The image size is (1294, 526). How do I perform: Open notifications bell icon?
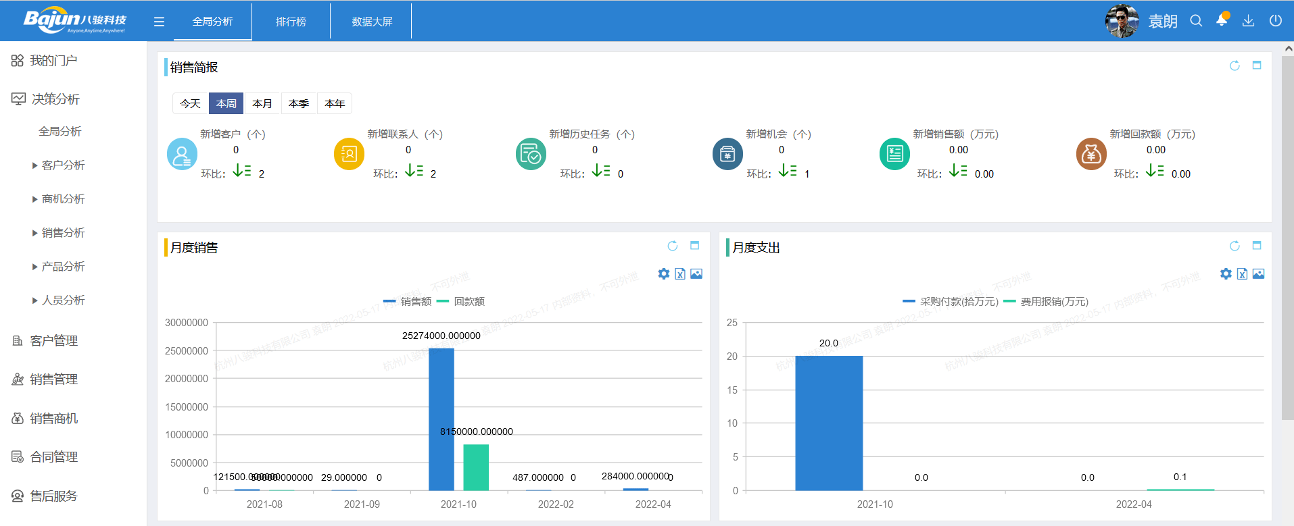click(1222, 20)
